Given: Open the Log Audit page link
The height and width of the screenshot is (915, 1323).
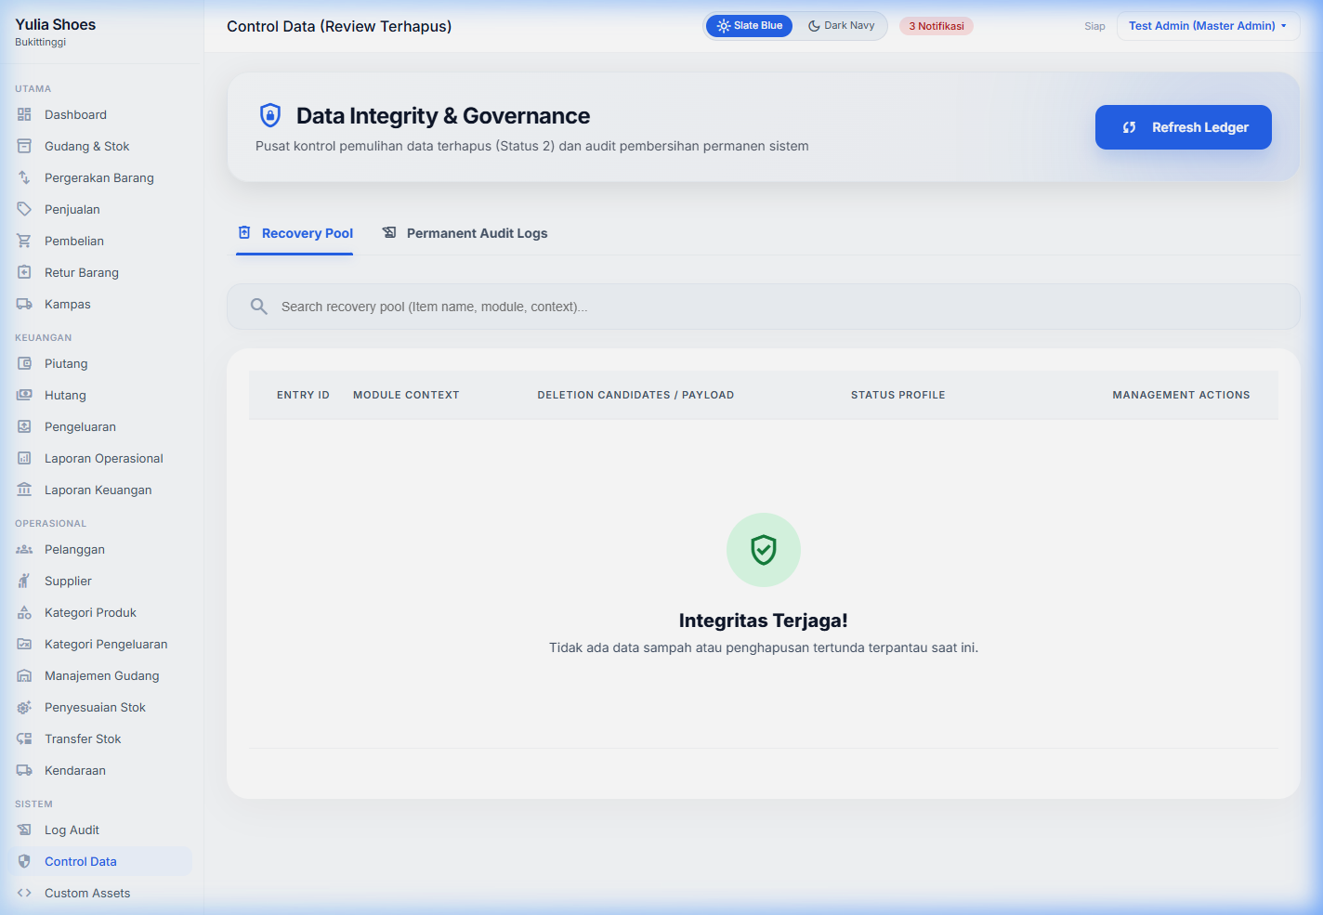Looking at the screenshot, I should pyautogui.click(x=102, y=830).
